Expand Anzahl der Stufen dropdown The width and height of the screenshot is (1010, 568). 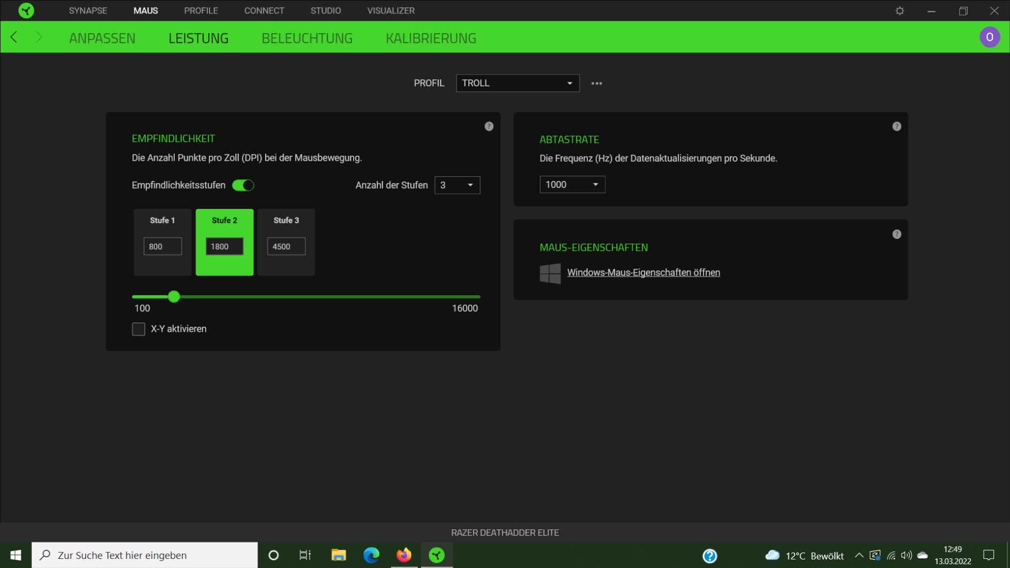457,185
